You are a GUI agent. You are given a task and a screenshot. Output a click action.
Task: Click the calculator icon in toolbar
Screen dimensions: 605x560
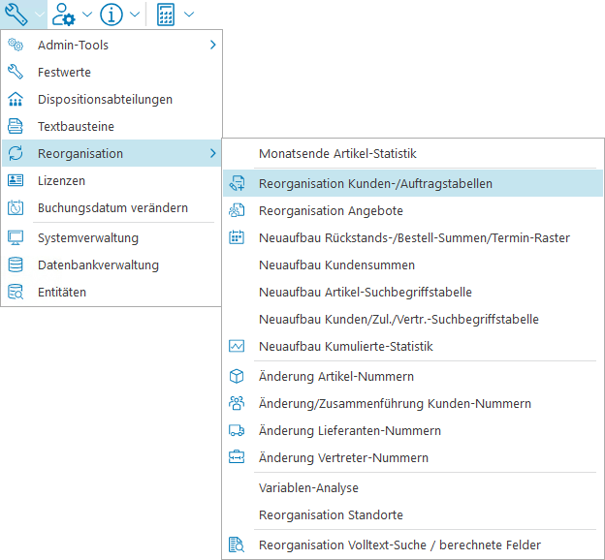pyautogui.click(x=166, y=15)
